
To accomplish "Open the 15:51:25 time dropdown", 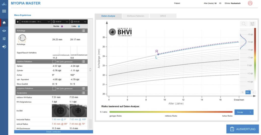I will pyautogui.click(x=79, y=22).
